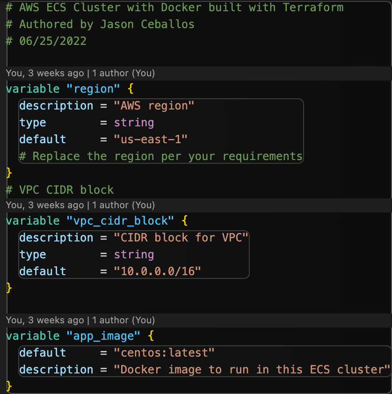Viewport: 392px width, 394px height.
Task: Click the "Authored by Jason Ceballos" comment line
Action: click(100, 24)
